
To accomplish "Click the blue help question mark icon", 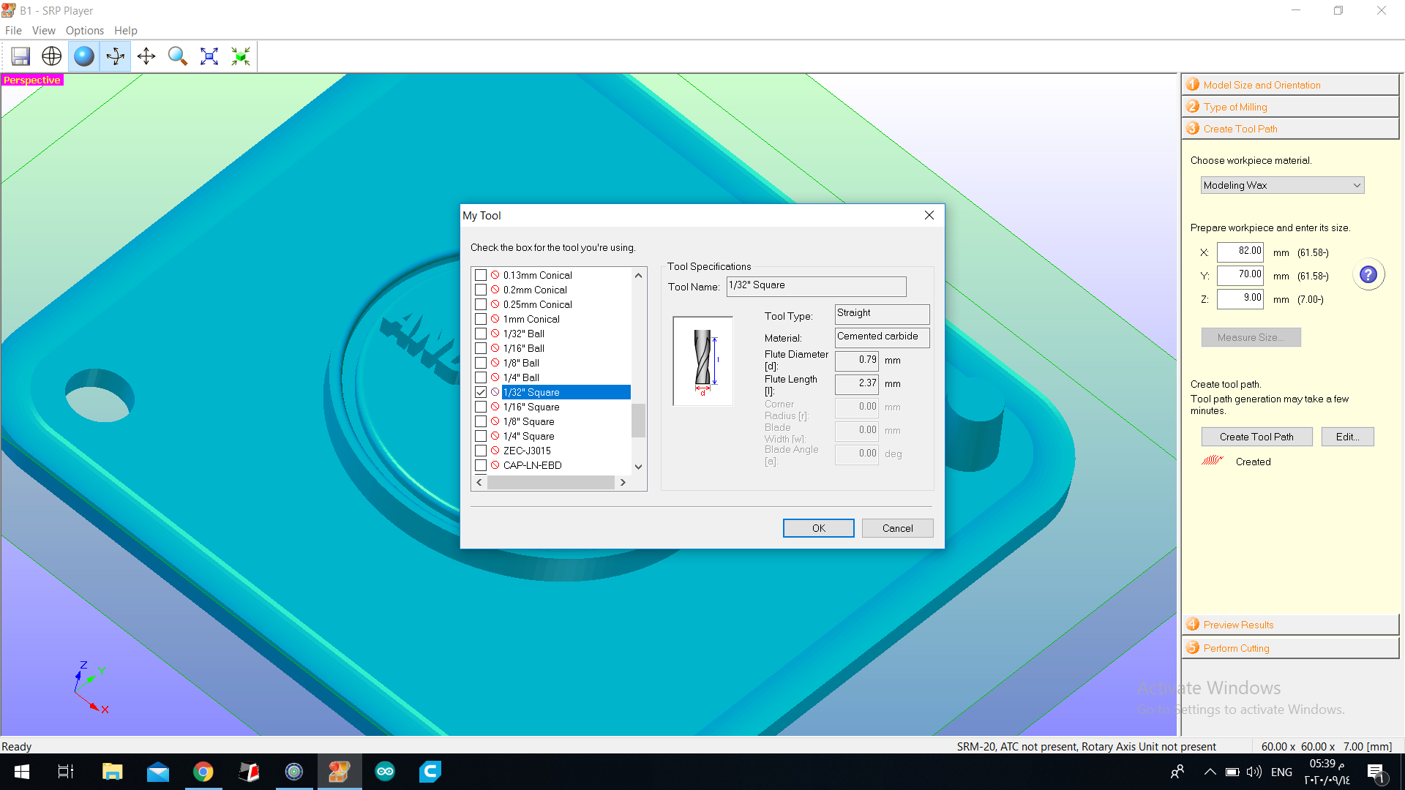I will (x=1368, y=275).
